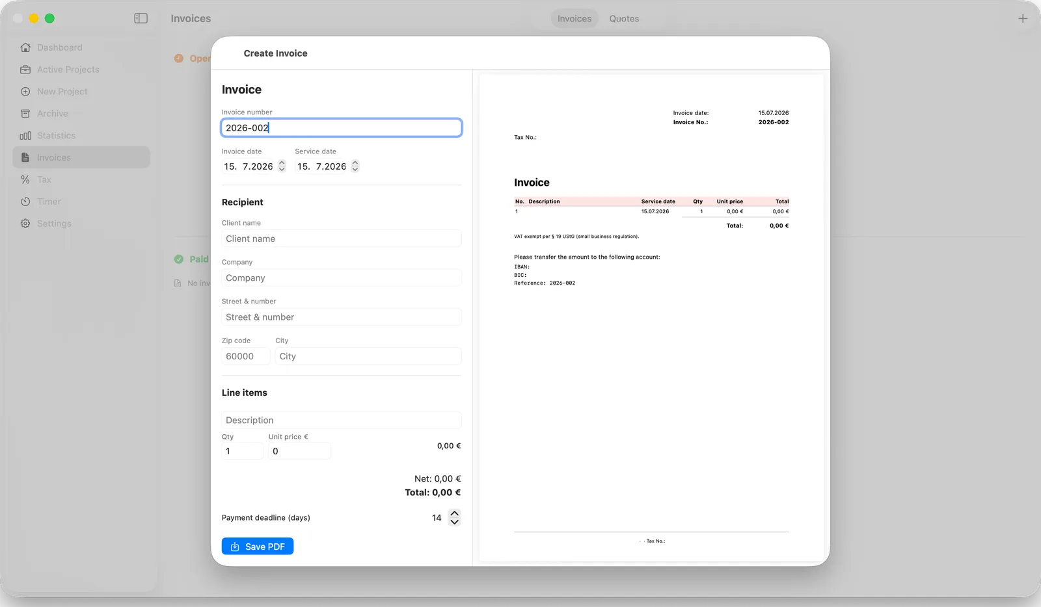Click the Company input field
1041x607 pixels.
pyautogui.click(x=342, y=278)
